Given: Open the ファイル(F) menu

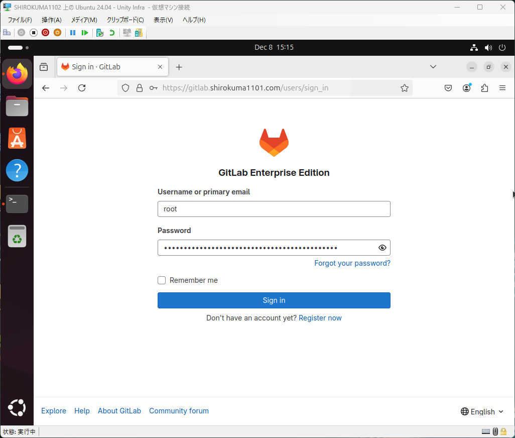Looking at the screenshot, I should (20, 20).
